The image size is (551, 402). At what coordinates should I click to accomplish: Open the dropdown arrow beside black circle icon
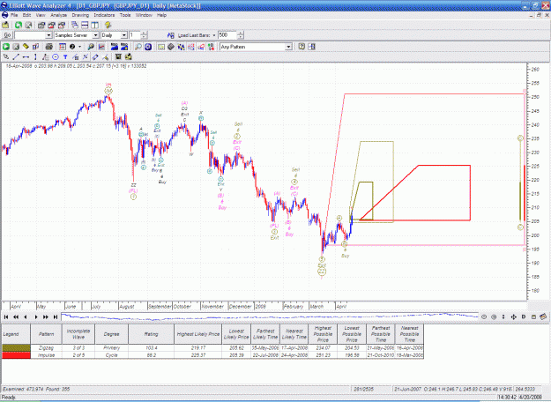click(x=80, y=47)
